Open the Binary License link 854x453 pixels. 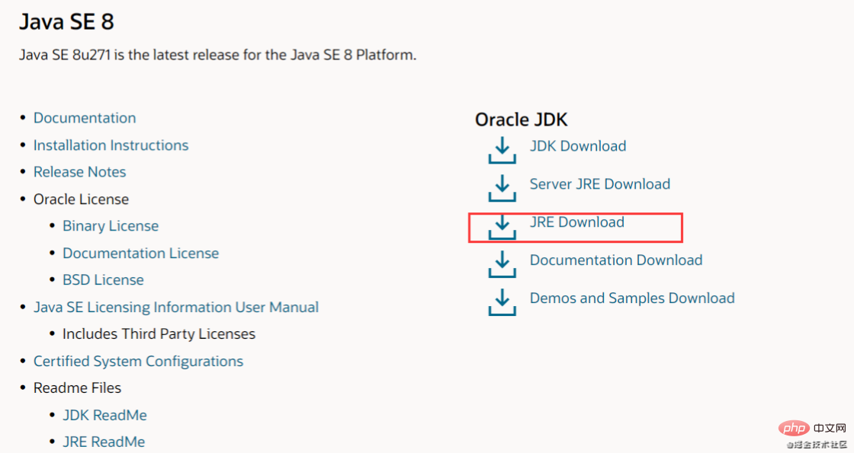click(111, 226)
